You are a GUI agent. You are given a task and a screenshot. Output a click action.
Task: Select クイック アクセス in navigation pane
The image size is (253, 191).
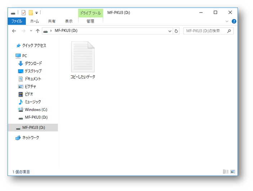point(34,46)
